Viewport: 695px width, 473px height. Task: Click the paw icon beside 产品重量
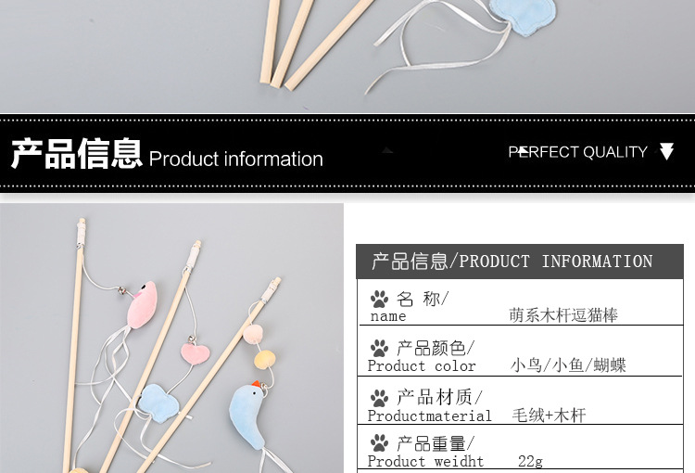pos(379,443)
